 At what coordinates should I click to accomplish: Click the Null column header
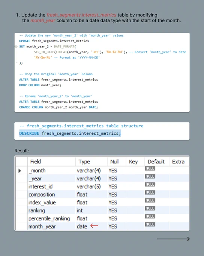point(116,162)
